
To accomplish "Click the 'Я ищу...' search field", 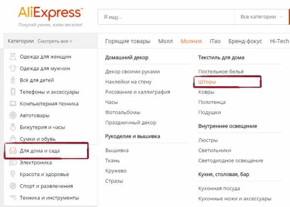I will pyautogui.click(x=164, y=17).
